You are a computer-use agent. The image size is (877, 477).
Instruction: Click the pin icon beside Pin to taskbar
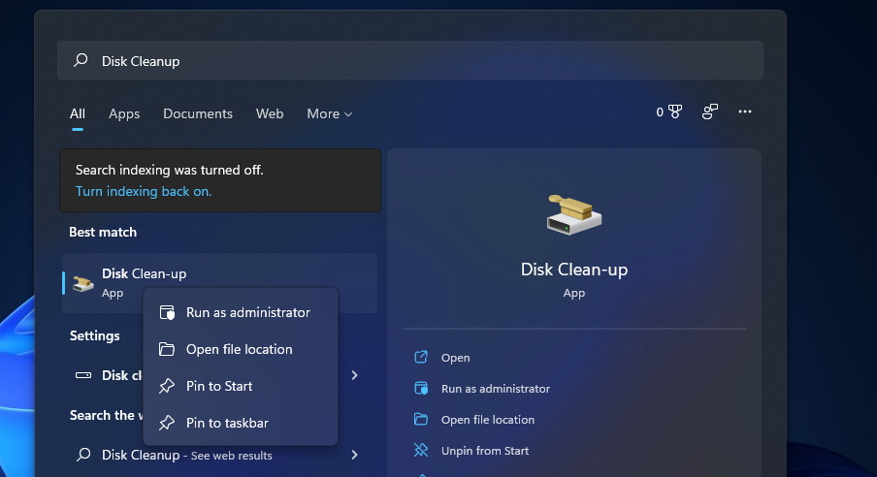pyautogui.click(x=167, y=423)
